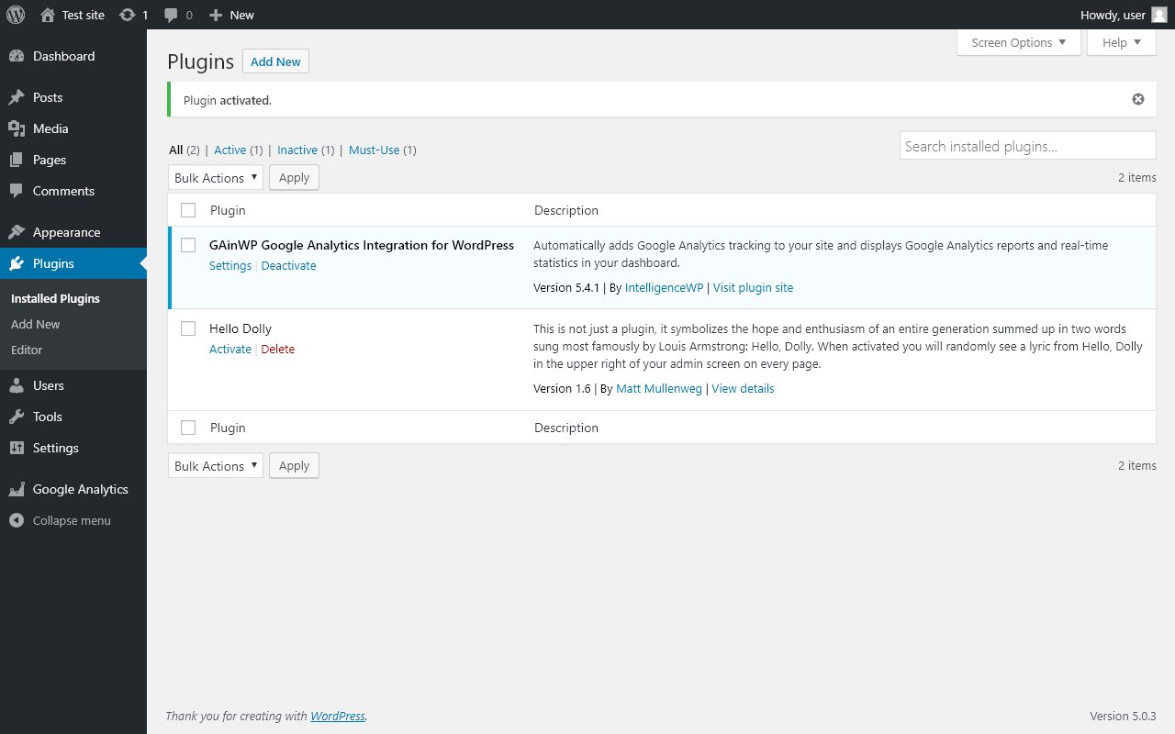Open the Posts menu item

coord(73,97)
